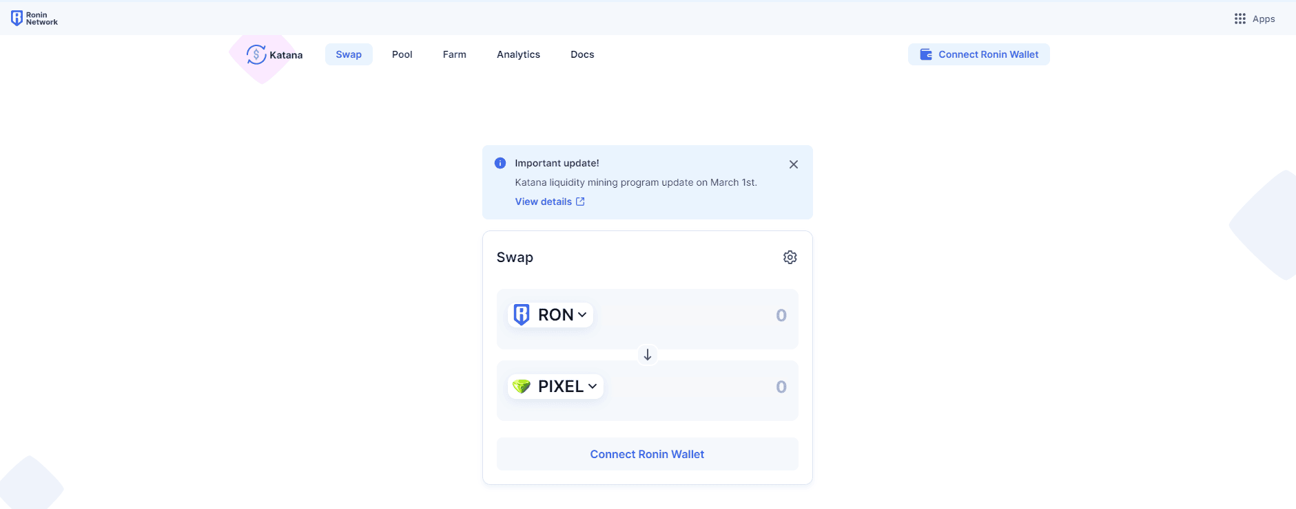Reverse swap direction with arrow button
This screenshot has height=509, width=1296.
click(647, 355)
